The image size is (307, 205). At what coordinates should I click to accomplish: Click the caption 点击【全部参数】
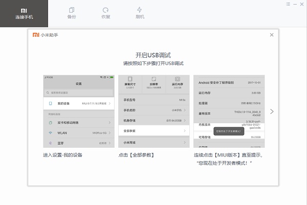pos(137,155)
